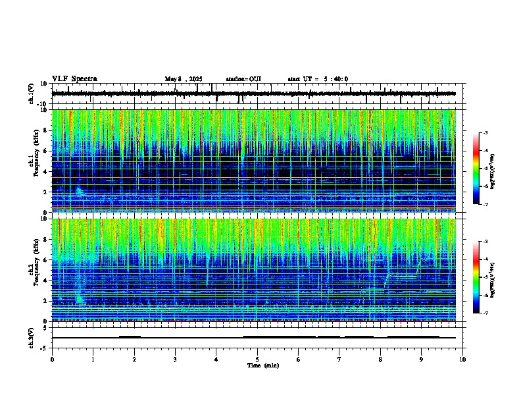
Task: Select the date label "May 8 , 2025"
Action: (184, 79)
